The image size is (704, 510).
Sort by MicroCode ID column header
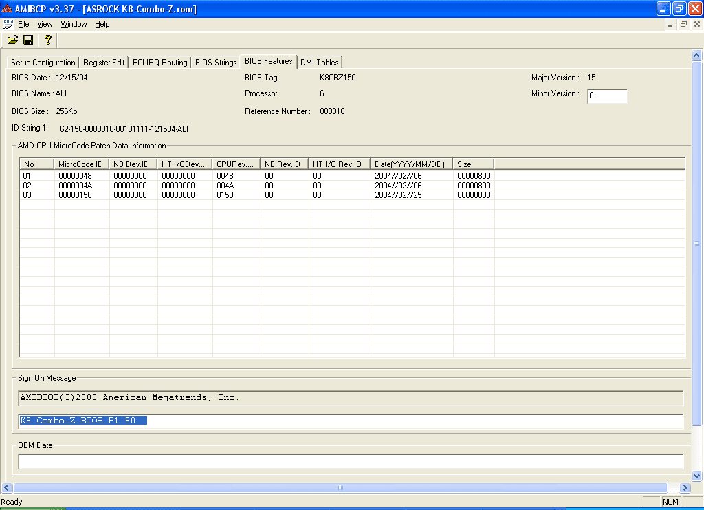click(81, 164)
